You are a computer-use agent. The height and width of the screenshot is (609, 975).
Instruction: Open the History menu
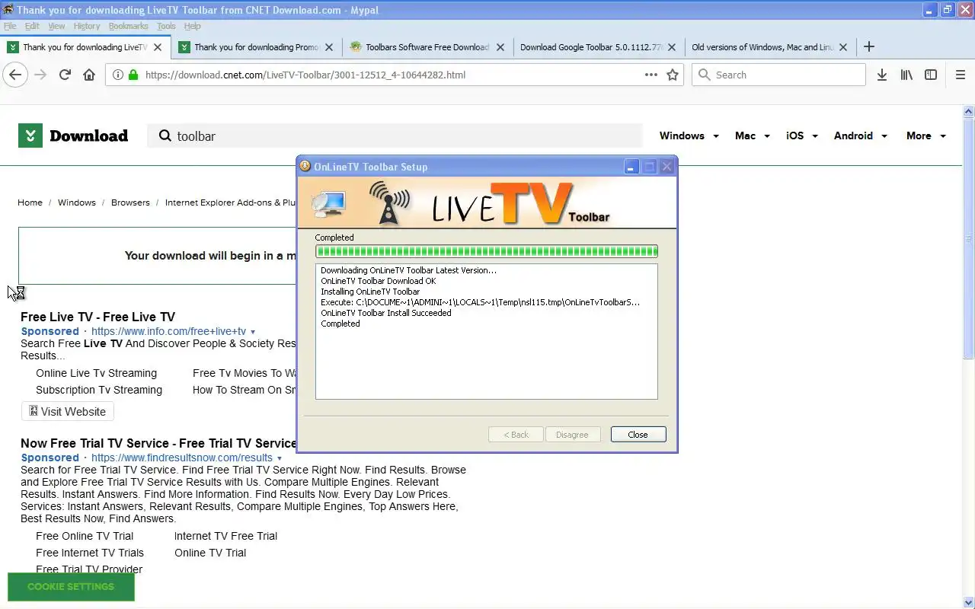[x=87, y=26]
